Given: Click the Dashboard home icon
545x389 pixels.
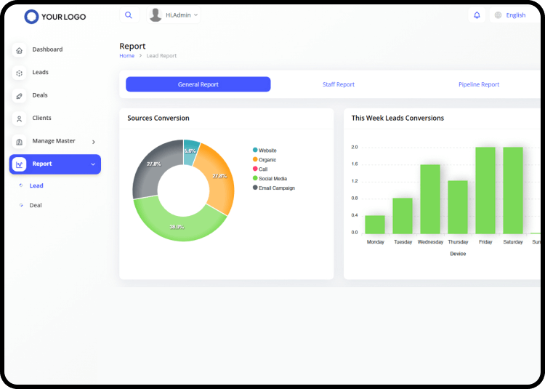Looking at the screenshot, I should pyautogui.click(x=19, y=50).
